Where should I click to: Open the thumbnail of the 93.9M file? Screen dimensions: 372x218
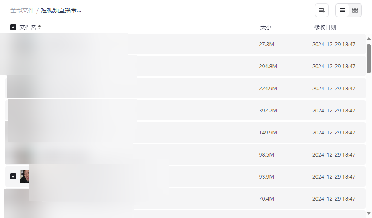point(24,176)
